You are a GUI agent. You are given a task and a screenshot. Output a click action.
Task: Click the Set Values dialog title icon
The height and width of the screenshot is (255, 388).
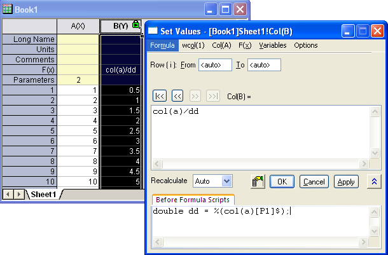click(x=153, y=31)
